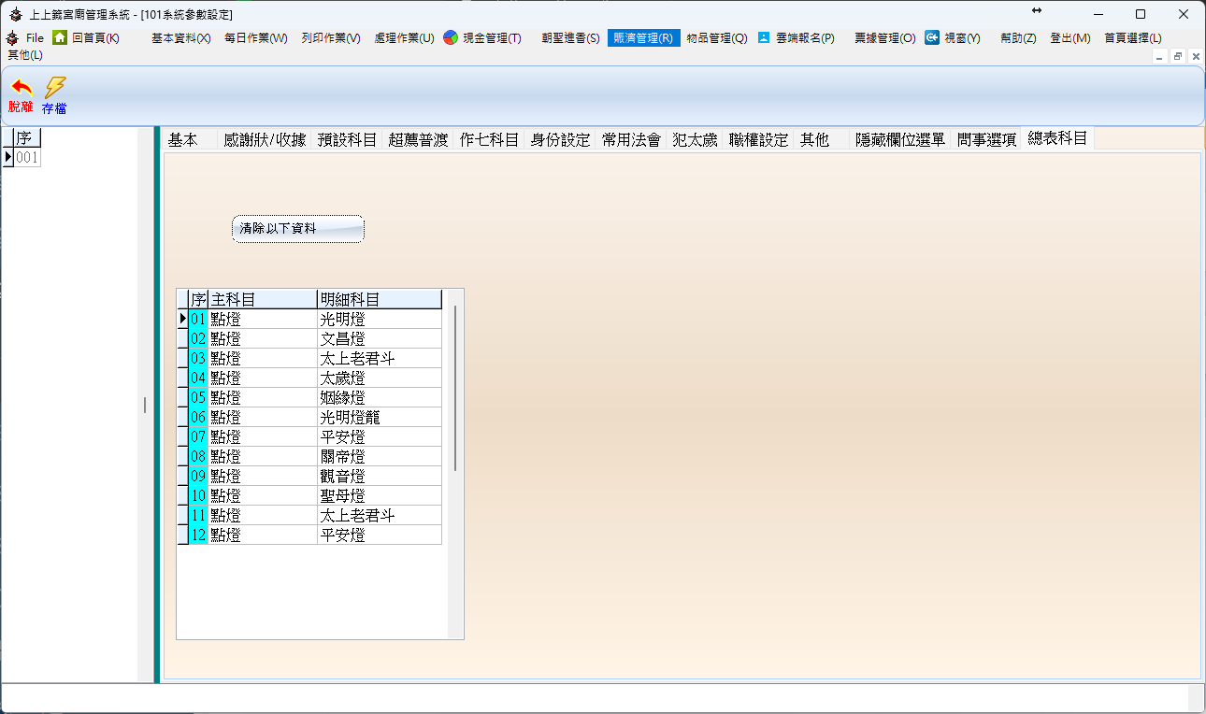Switch to the 基本 tab
The image size is (1206, 714).
[x=183, y=140]
